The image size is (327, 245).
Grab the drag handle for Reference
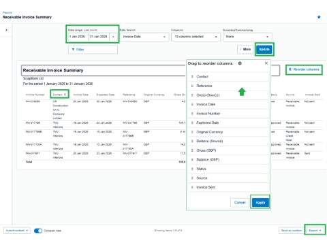coord(192,86)
